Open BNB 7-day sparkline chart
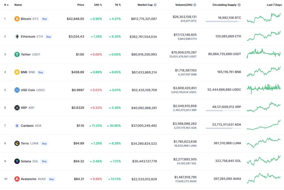Viewport: 284px width, 190px height. click(264, 71)
